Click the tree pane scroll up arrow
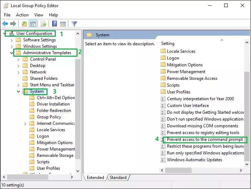 (78, 34)
